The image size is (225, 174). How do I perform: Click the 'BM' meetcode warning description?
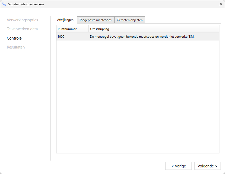pyautogui.click(x=142, y=37)
